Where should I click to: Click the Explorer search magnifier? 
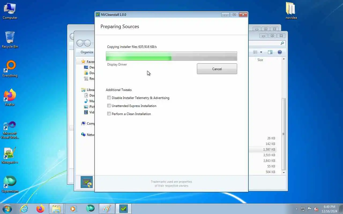click(282, 43)
